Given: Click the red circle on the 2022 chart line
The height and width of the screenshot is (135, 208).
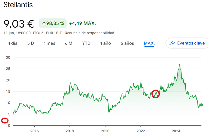Looking at the screenshot, I should coord(156,94).
